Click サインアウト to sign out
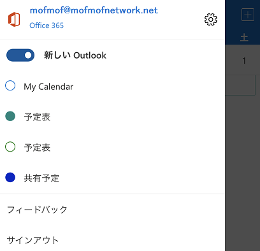Image resolution: width=260 pixels, height=251 pixels. click(x=32, y=240)
